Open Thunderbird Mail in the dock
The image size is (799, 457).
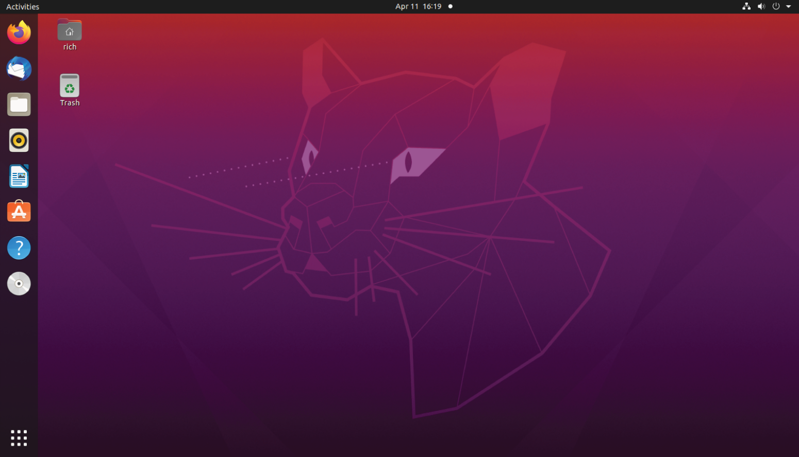coord(19,68)
